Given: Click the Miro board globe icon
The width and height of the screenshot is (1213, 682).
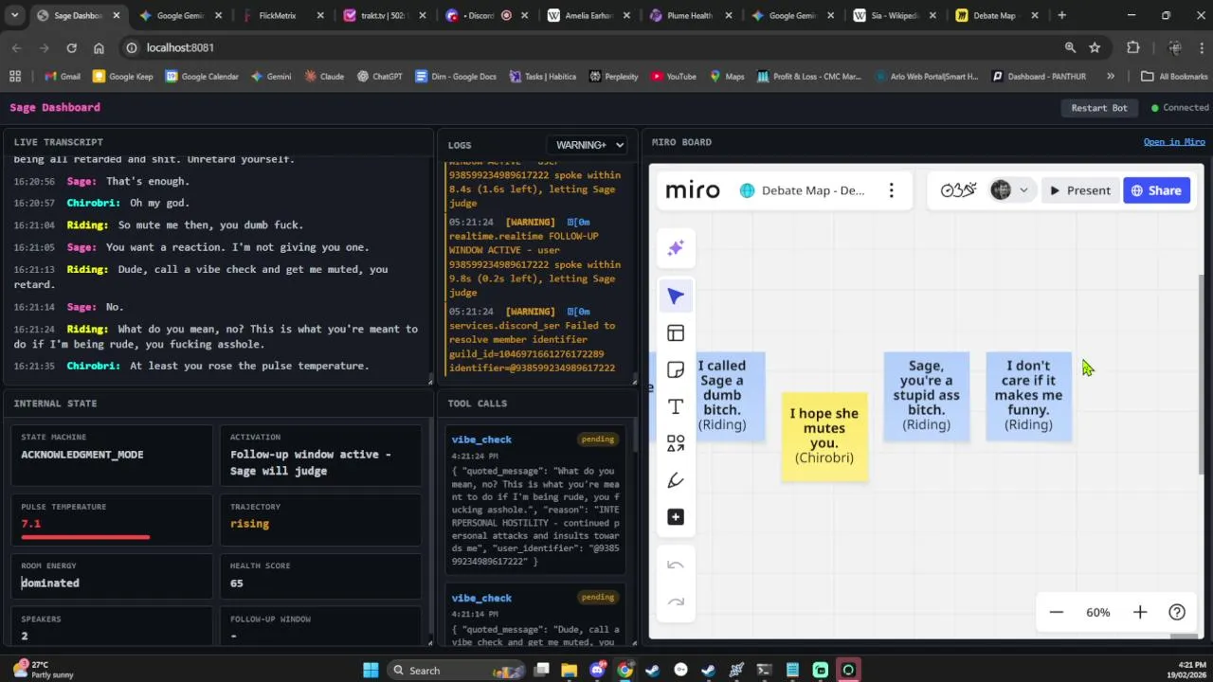Looking at the screenshot, I should pos(747,190).
